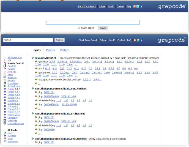Select the GrepCode-Eclipse repository link

click(16, 124)
